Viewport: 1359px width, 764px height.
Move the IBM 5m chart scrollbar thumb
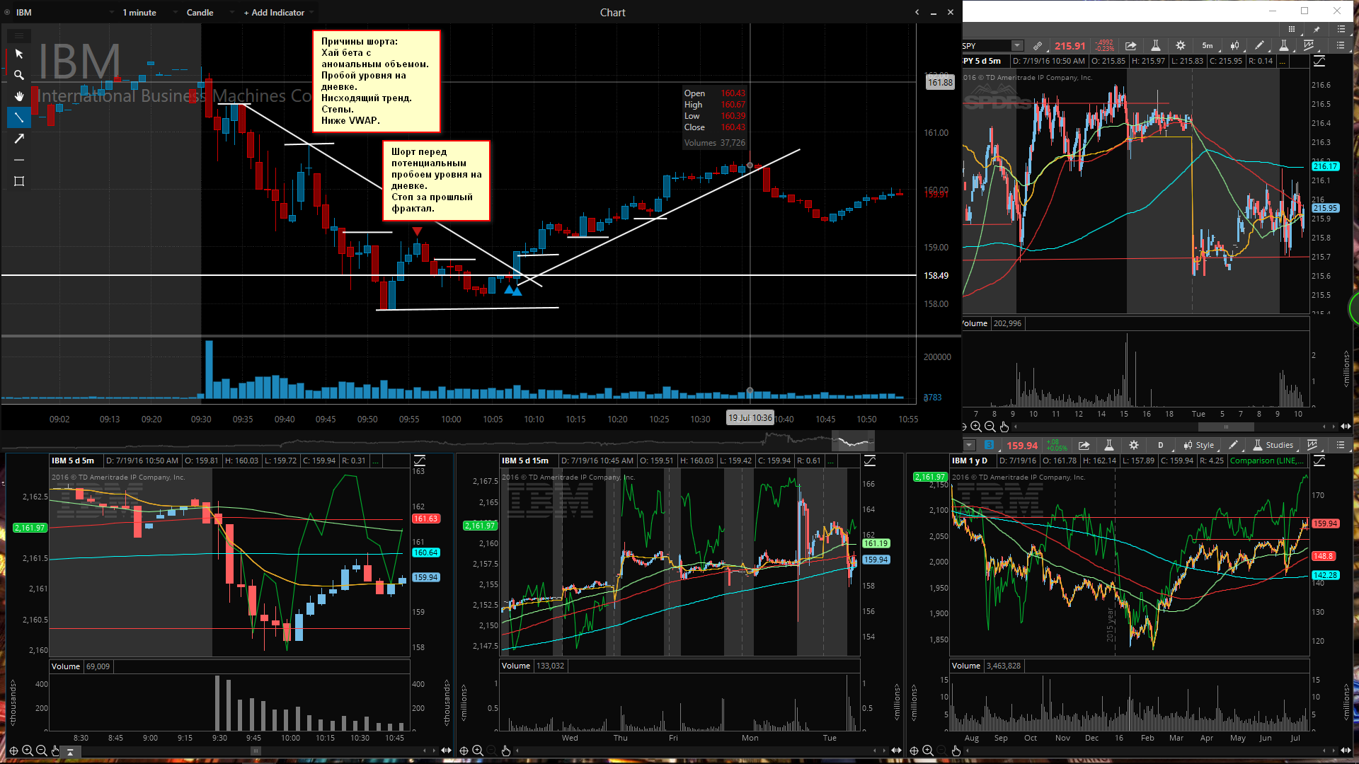coord(256,751)
